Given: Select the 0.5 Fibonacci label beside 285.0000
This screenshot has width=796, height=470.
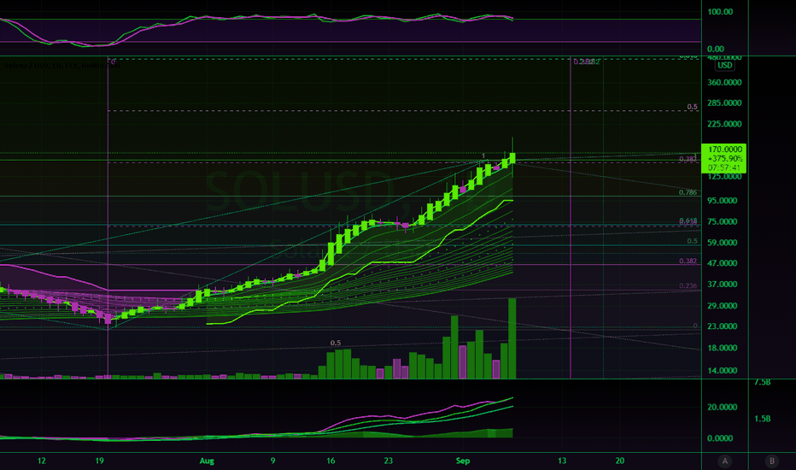Looking at the screenshot, I should (693, 107).
